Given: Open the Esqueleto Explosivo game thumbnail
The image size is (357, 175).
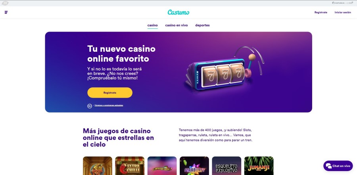Looking at the screenshot, I should click(x=226, y=166).
